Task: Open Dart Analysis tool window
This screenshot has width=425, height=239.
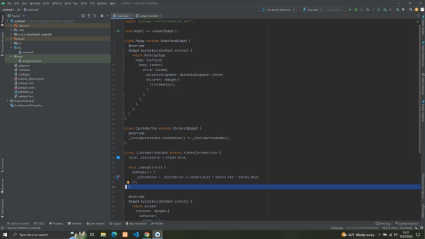Action: pos(96,223)
